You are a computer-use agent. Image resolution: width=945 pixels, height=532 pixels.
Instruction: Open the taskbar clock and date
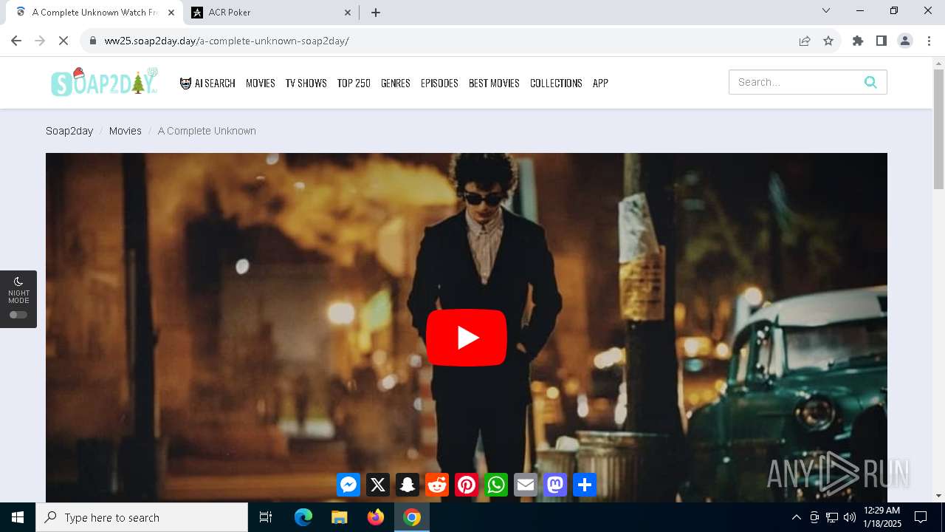[x=882, y=517]
